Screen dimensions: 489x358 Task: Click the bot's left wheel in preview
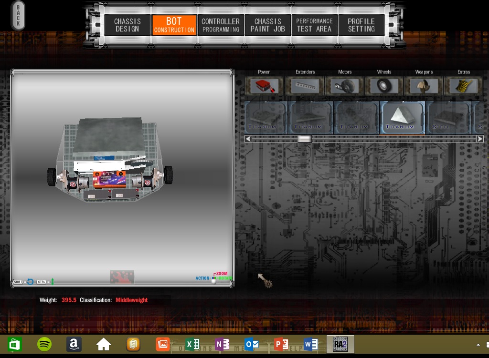click(52, 177)
